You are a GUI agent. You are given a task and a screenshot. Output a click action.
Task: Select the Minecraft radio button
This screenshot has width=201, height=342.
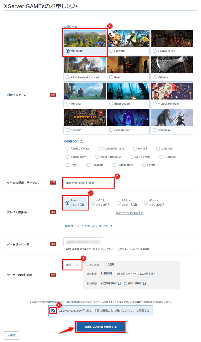point(67,51)
